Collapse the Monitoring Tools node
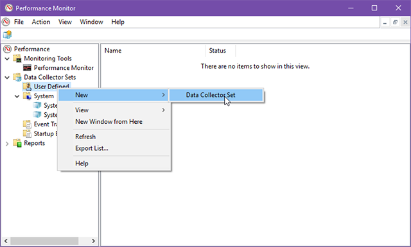Viewport: 411px width, 247px height. 7,58
